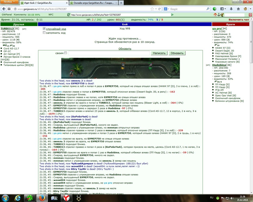Image resolution: width=253 pixels, height=202 pixels.
Task: Open the Greasemonkey dropdown arrow
Action: (251, 9)
